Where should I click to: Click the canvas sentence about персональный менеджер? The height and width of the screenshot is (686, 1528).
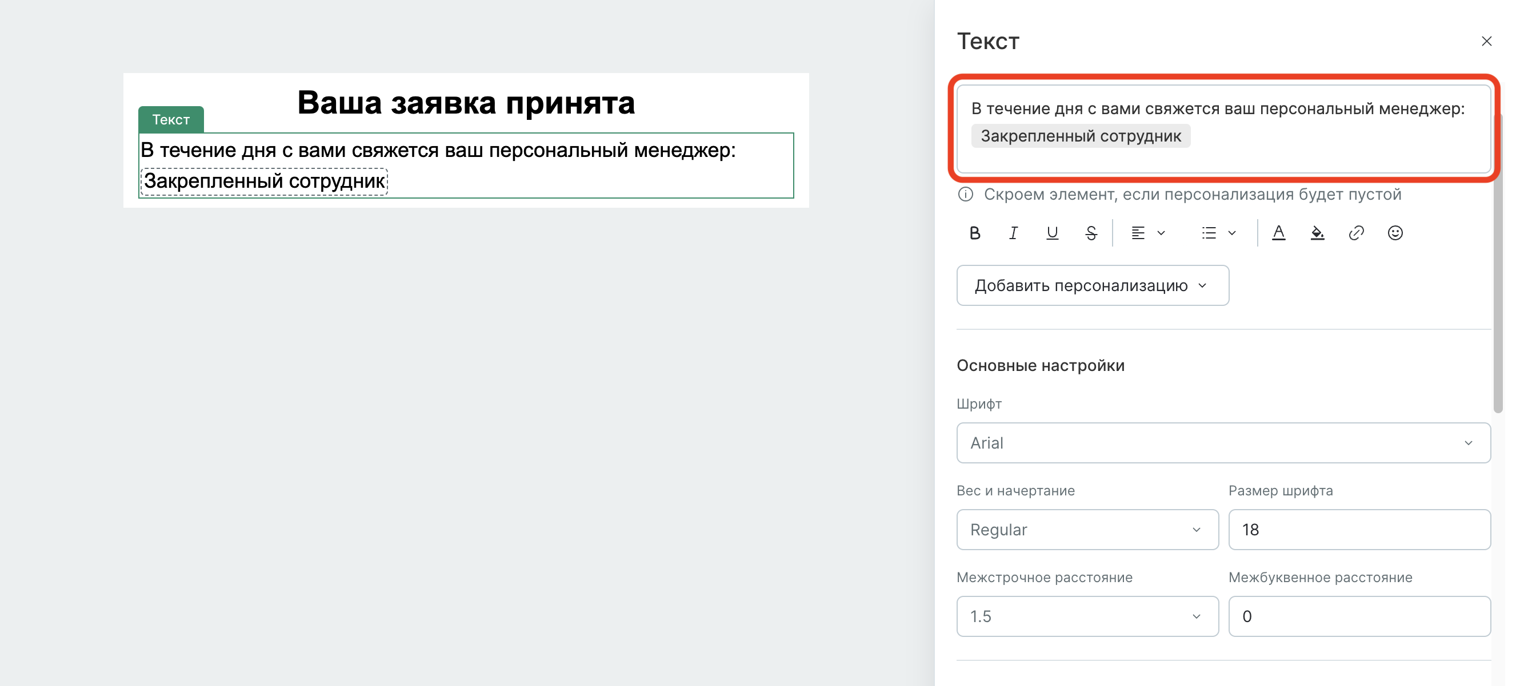[x=438, y=150]
